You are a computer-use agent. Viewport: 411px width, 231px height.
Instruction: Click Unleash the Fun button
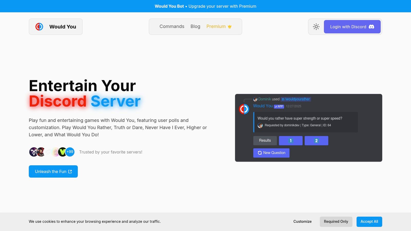pyautogui.click(x=53, y=171)
